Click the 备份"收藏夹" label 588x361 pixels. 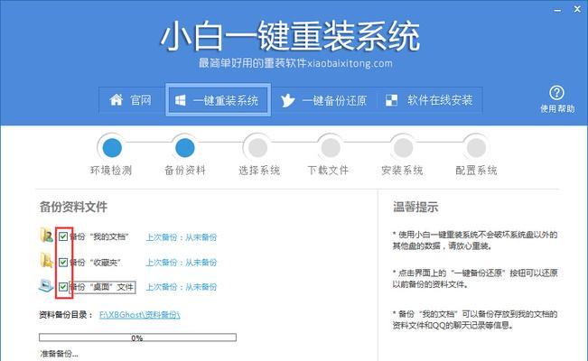point(96,263)
